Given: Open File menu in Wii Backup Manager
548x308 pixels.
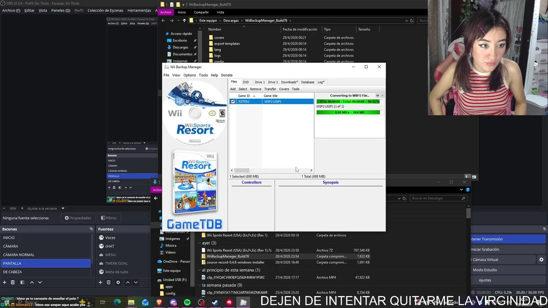Looking at the screenshot, I should [166, 75].
